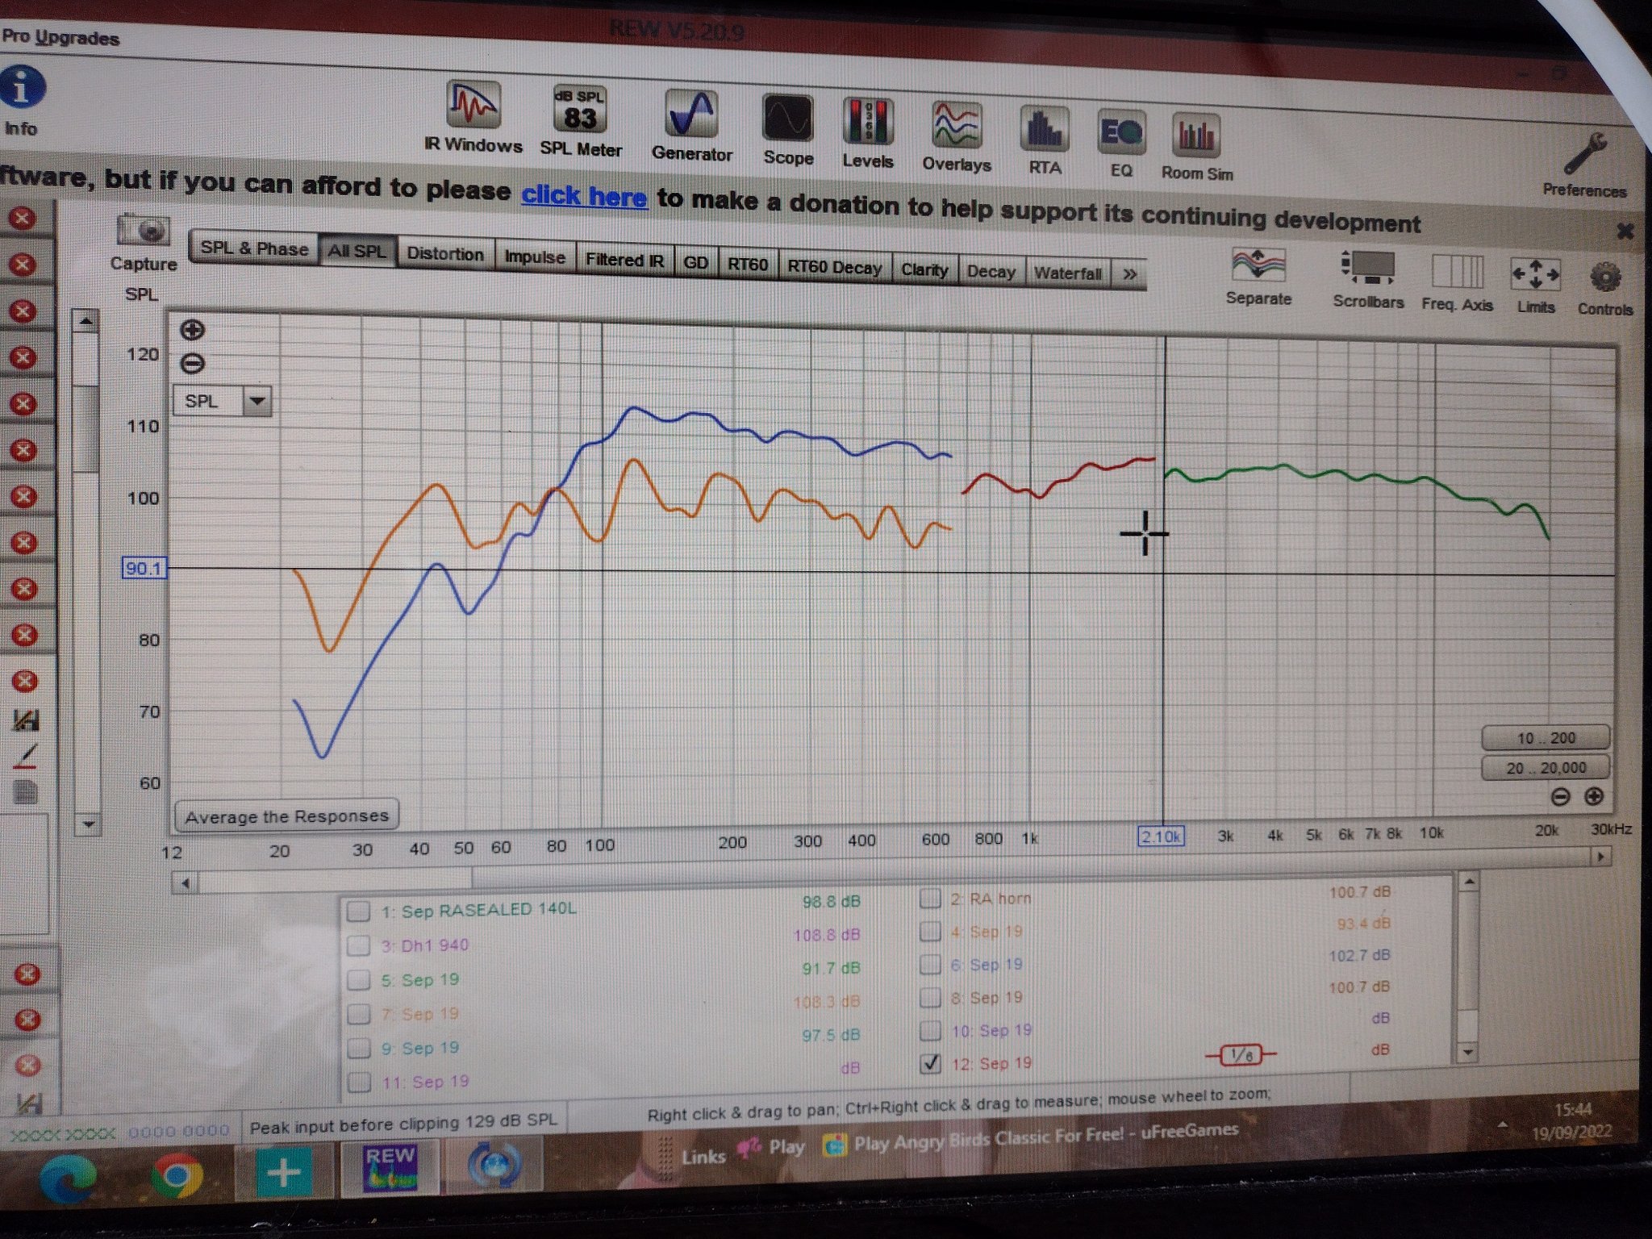Zoom out vertical axis minus icon
The image size is (1652, 1239).
coord(192,364)
